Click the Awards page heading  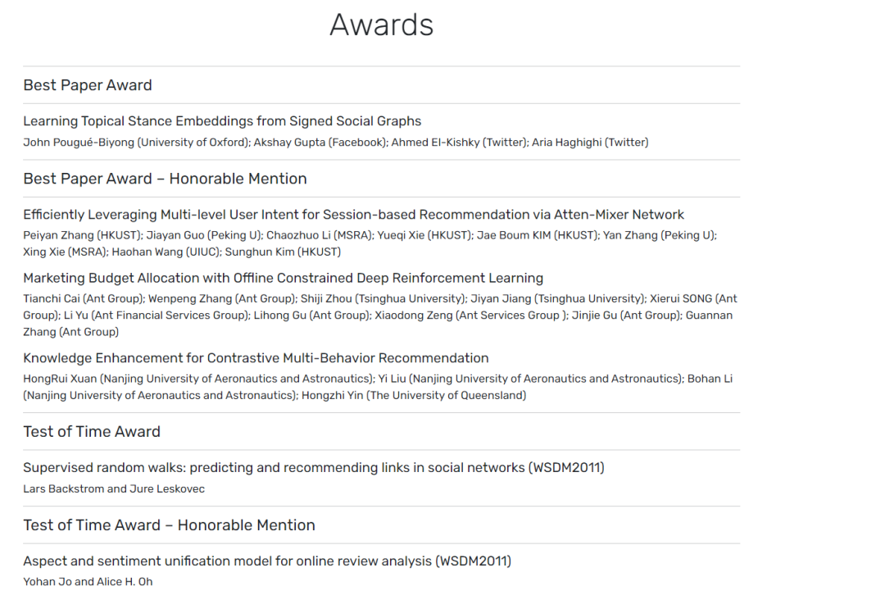click(382, 25)
